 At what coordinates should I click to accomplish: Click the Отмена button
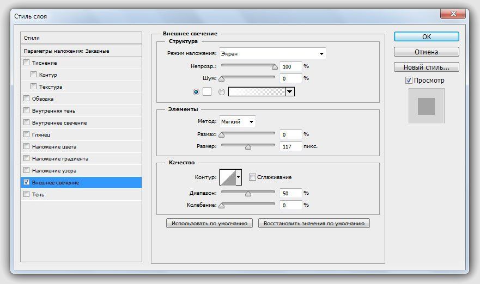(427, 52)
